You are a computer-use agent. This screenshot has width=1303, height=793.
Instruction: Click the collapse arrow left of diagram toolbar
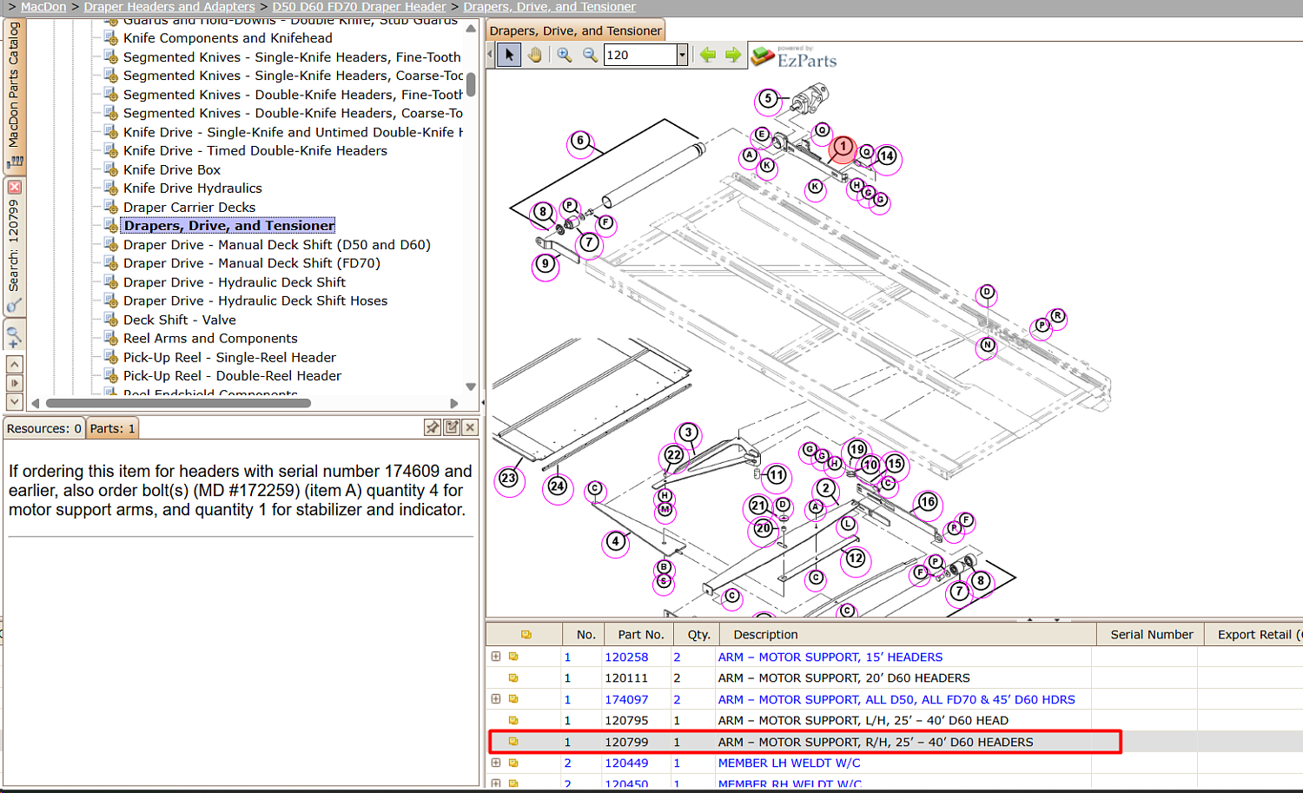point(490,55)
